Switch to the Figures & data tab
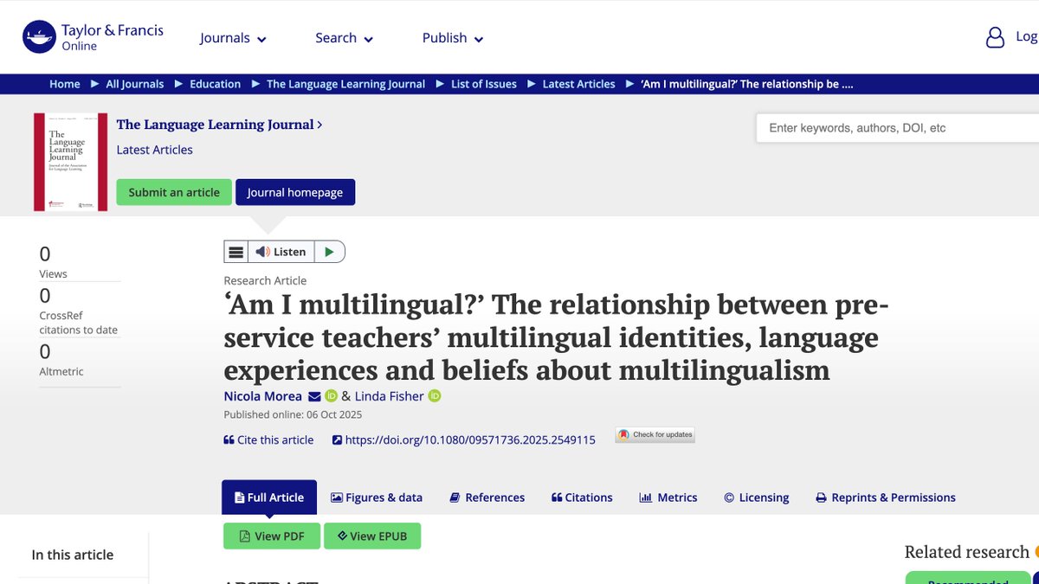 [x=377, y=497]
